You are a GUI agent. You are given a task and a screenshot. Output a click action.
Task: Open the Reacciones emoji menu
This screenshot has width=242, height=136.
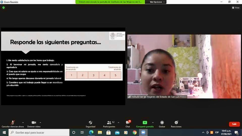pos(176,123)
